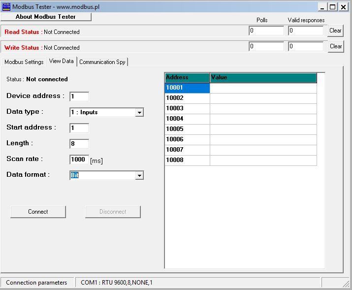Select the Address column header
This screenshot has width=352, height=290.
[x=187, y=78]
